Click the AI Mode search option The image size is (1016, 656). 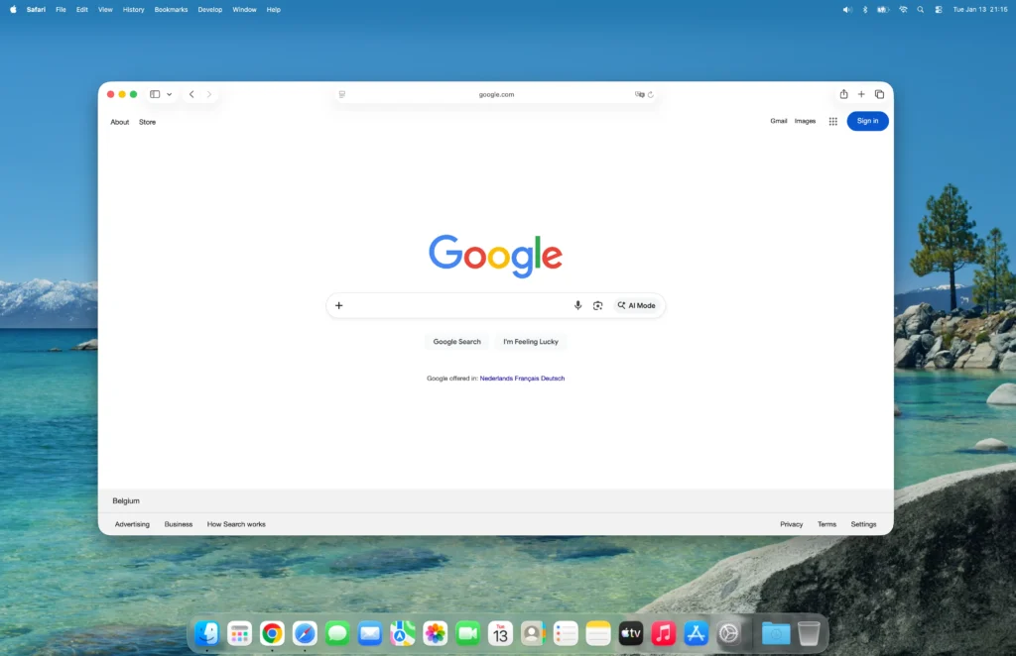(636, 305)
